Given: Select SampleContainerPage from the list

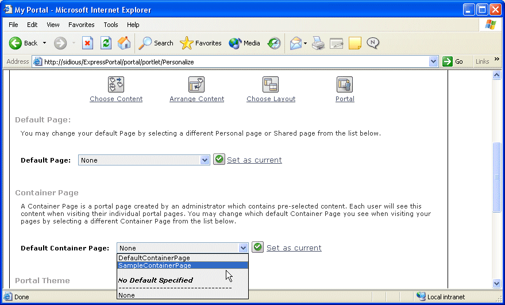Looking at the screenshot, I should coord(182,265).
